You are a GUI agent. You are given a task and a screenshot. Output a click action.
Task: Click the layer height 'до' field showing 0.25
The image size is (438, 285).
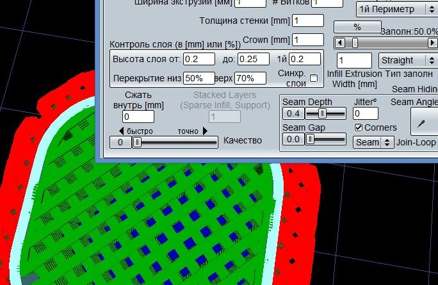pyautogui.click(x=254, y=59)
